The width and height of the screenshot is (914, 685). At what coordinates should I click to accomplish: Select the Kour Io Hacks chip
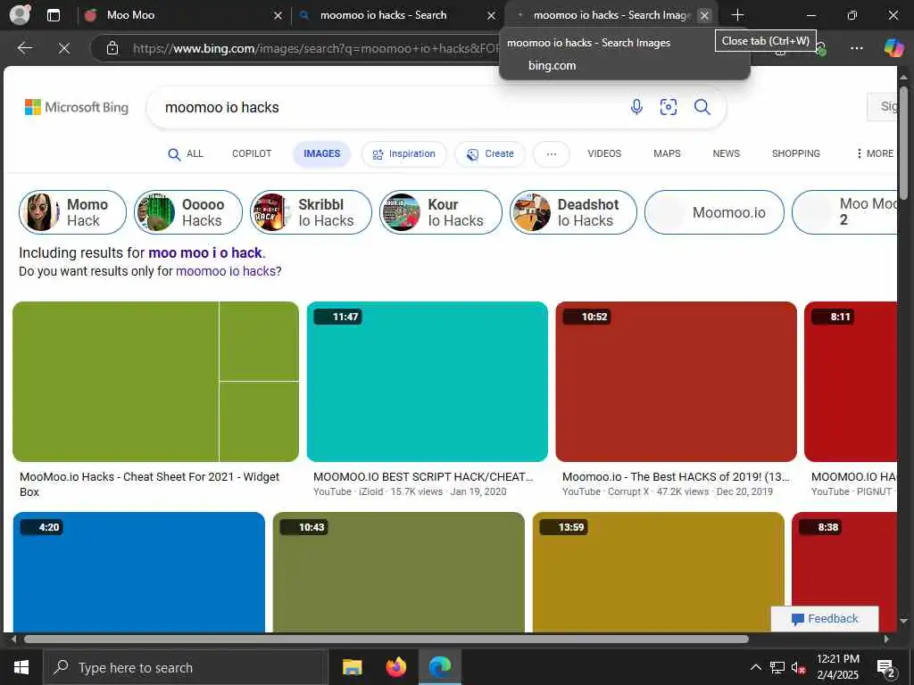441,212
